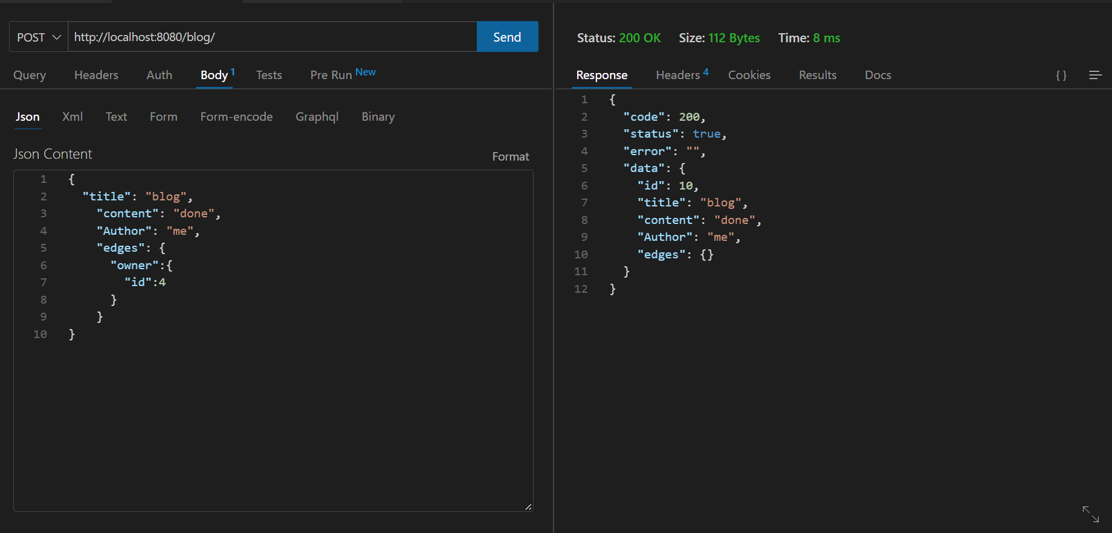
Task: Click the "content": "done" line in response
Action: coord(699,220)
